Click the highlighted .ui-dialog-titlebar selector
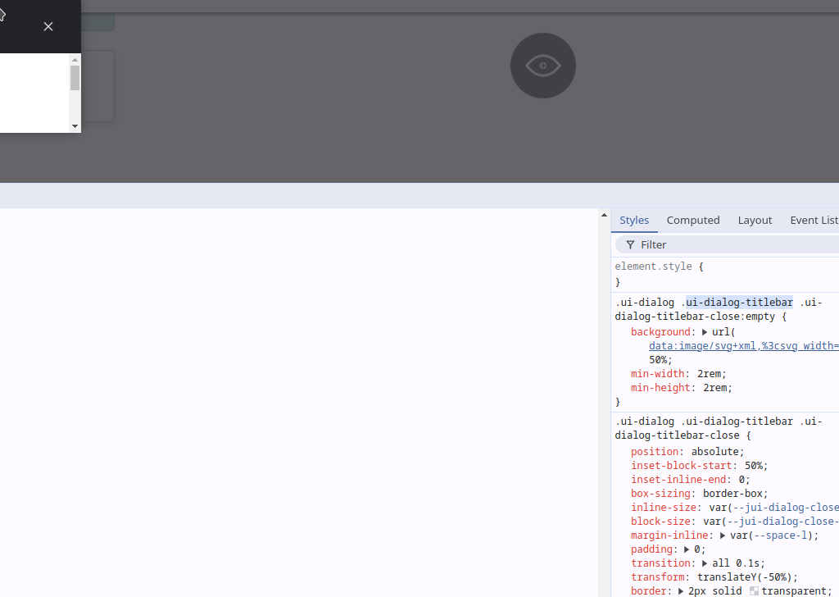This screenshot has height=597, width=839. pos(738,302)
